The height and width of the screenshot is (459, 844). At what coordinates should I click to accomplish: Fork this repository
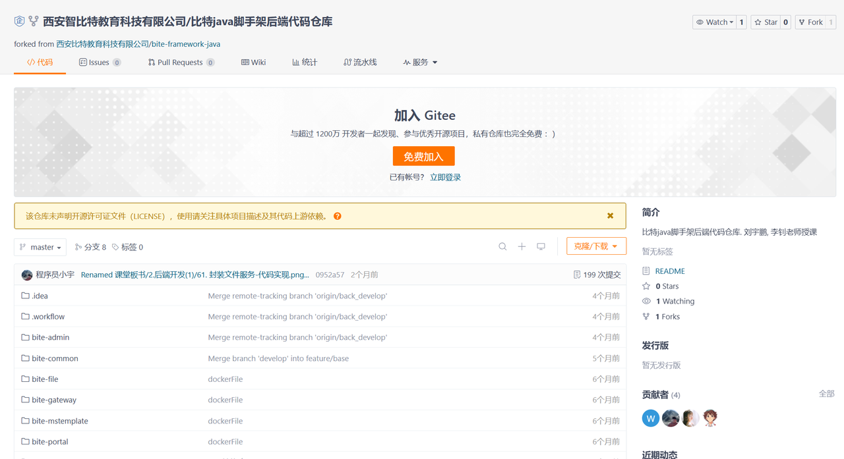coord(810,22)
